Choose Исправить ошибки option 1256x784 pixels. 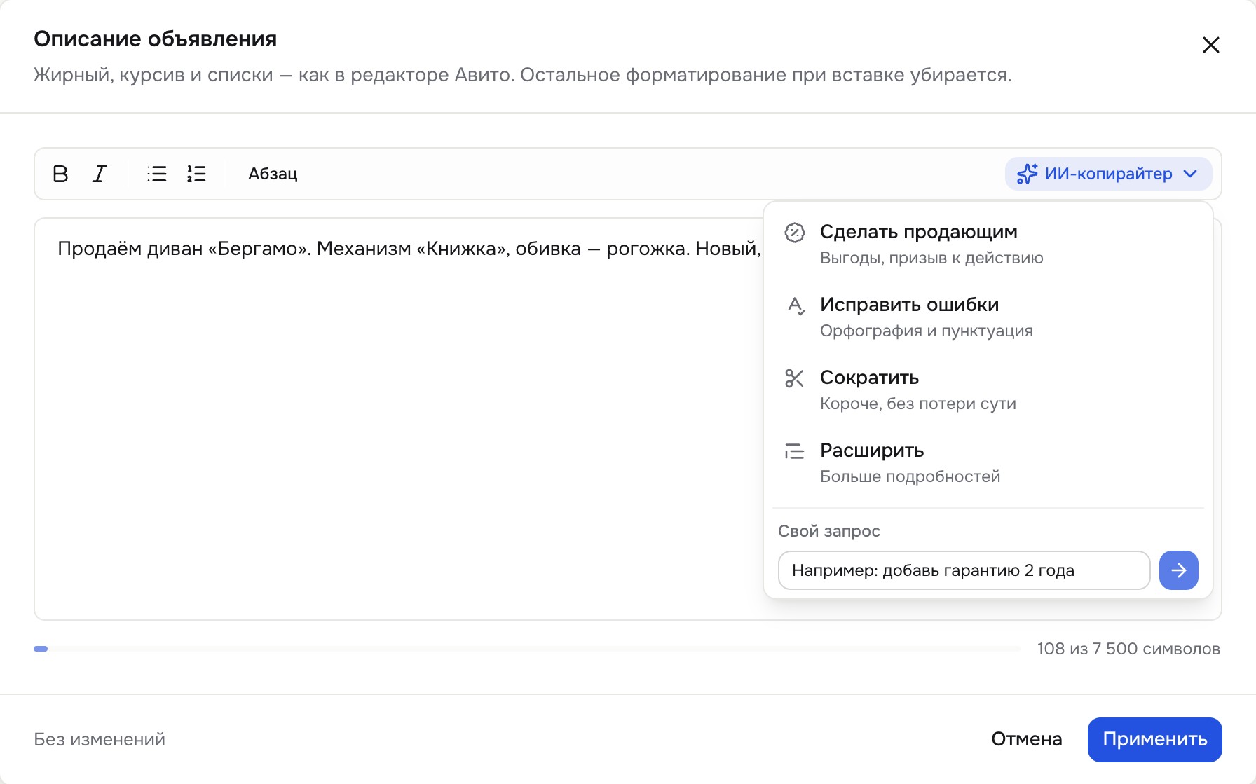(x=988, y=317)
